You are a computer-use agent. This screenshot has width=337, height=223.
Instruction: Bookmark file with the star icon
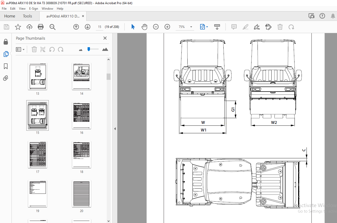click(x=18, y=27)
